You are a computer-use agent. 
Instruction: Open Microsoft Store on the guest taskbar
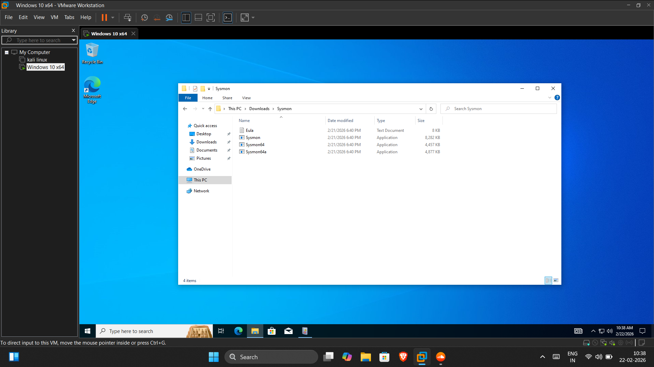coord(271,331)
